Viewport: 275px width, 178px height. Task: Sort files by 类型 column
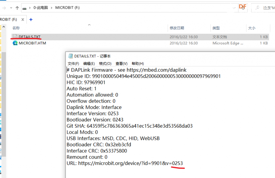point(216,28)
